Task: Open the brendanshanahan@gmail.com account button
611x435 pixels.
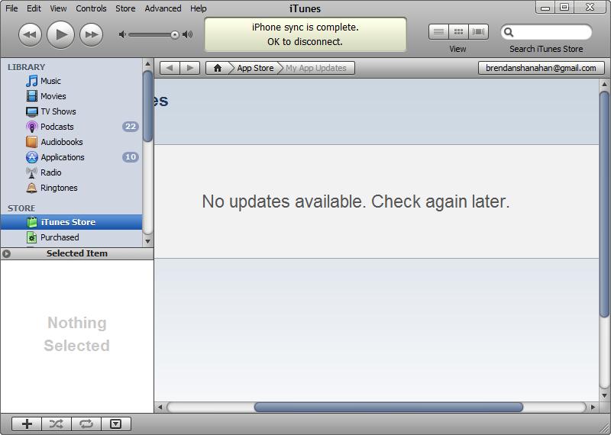Action: tap(541, 68)
